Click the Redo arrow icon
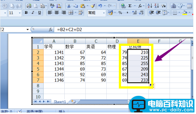The image size is (196, 114). coord(110,6)
